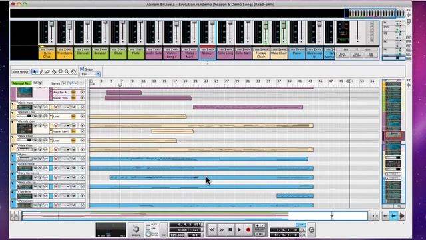The height and width of the screenshot is (240, 426).
Task: Toggle the Pre count-in checkbox
Action: pyautogui.click(x=148, y=229)
